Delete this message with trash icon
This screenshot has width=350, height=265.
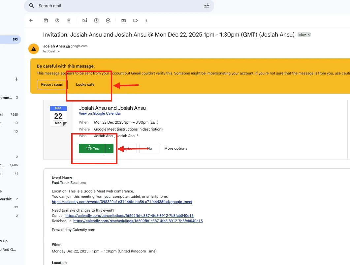[69, 20]
